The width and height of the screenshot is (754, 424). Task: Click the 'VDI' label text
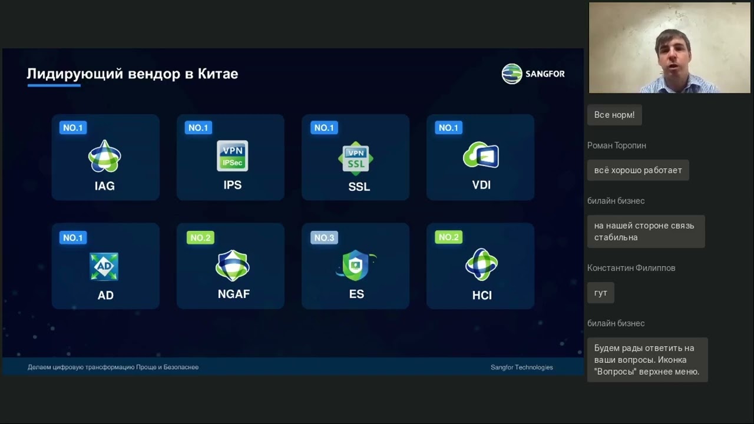click(x=481, y=185)
